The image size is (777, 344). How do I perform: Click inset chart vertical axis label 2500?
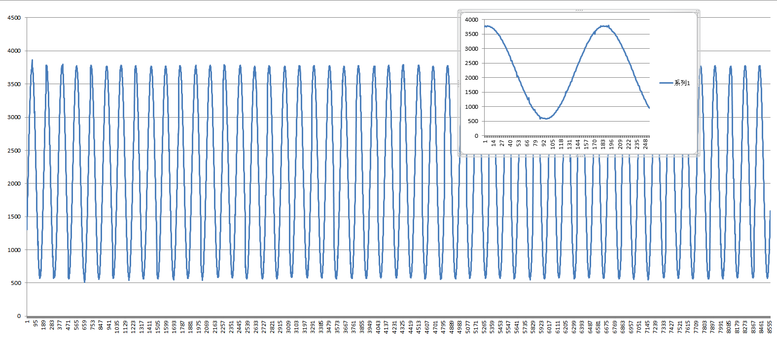click(x=471, y=63)
